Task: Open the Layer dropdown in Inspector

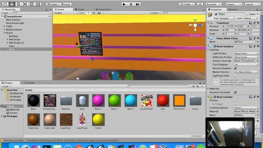Action: (x=251, y=18)
